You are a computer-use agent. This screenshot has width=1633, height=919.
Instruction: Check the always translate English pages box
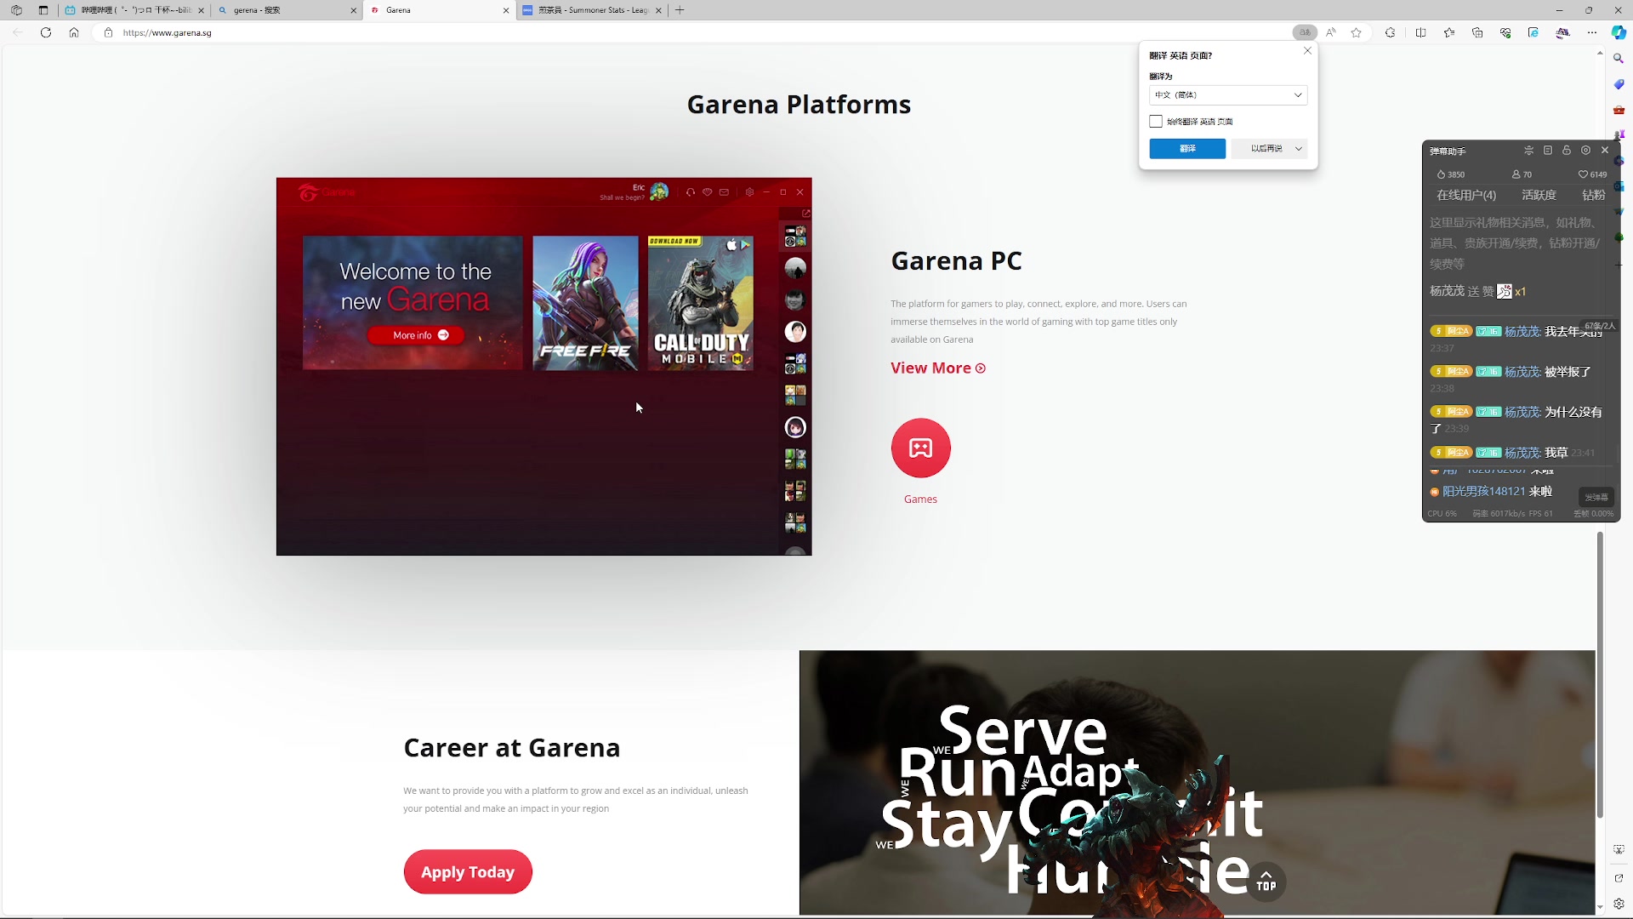click(1156, 122)
